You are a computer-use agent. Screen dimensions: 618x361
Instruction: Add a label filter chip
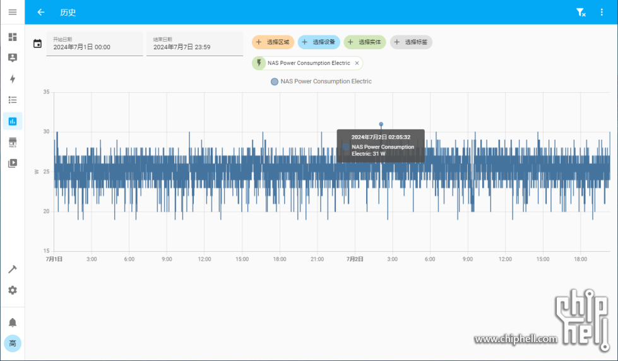pos(411,42)
